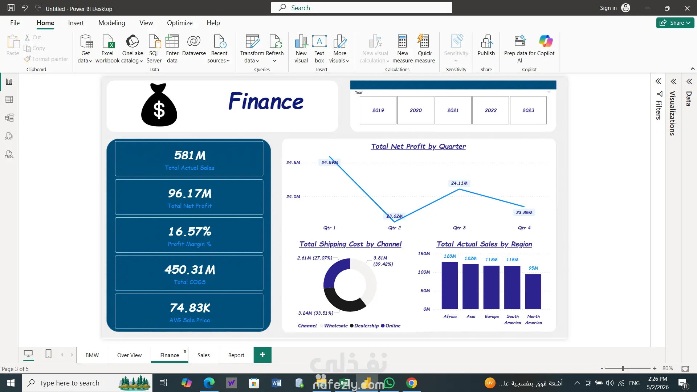Viewport: 697px width, 392px height.
Task: Open the Share dropdown
Action: (675, 23)
